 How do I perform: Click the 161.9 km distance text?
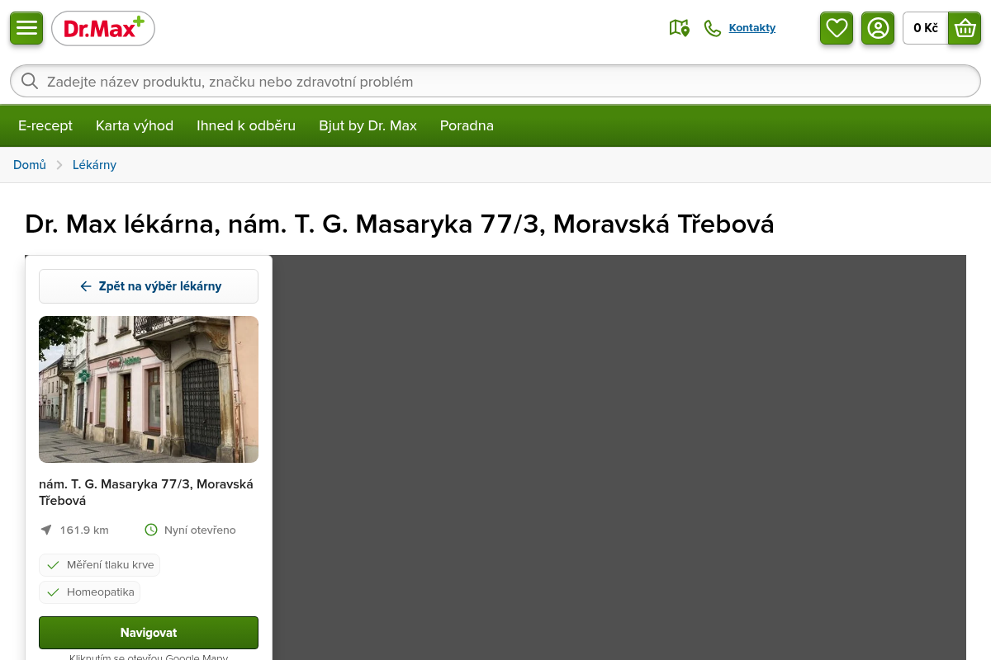(84, 530)
